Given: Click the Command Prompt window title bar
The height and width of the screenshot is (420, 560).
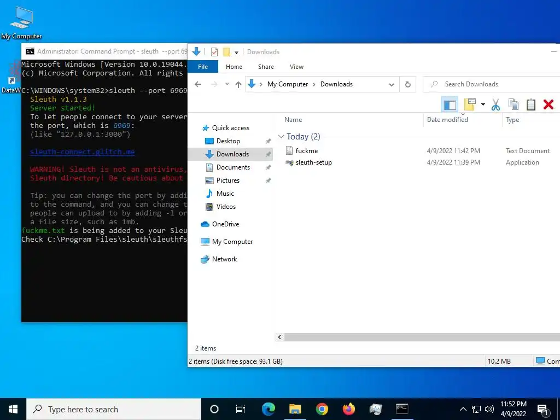Looking at the screenshot, I should [x=104, y=51].
